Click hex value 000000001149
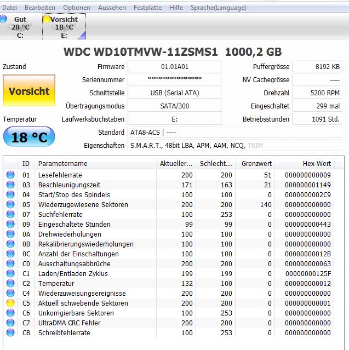The image size is (349, 350). click(308, 185)
